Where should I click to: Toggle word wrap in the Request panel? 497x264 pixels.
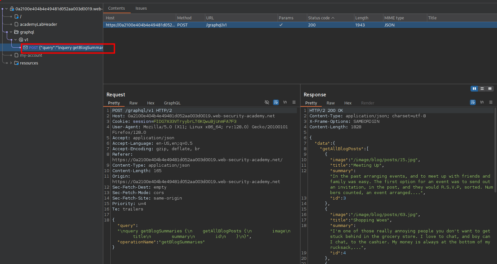[x=276, y=102]
